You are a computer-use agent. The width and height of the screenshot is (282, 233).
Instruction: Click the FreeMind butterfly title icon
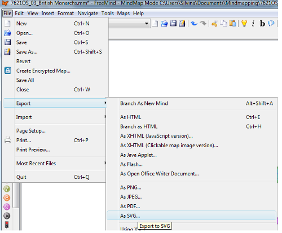pyautogui.click(x=5, y=3)
